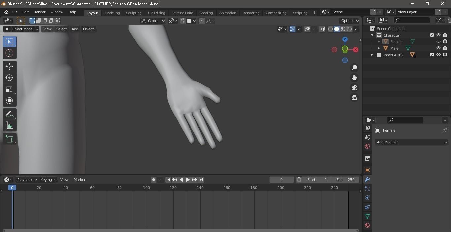Open the Physics properties tab

point(367,198)
